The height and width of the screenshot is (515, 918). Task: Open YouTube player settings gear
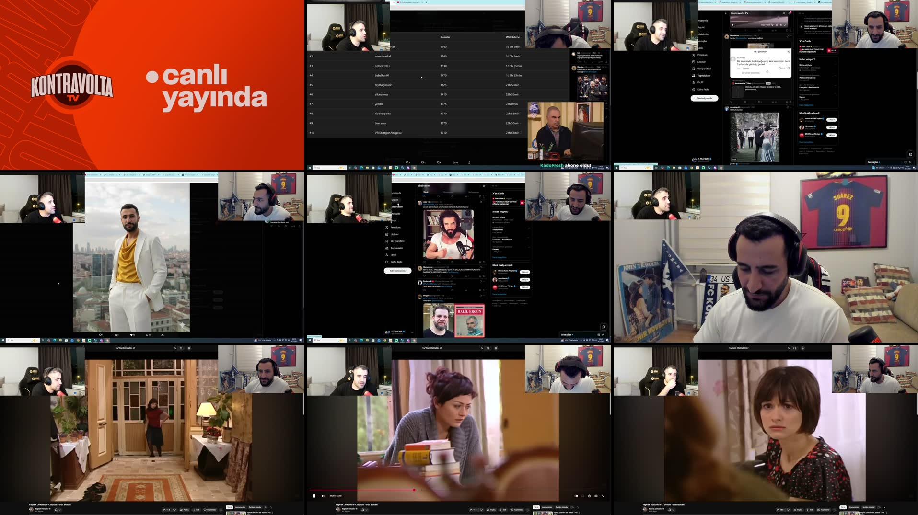click(x=589, y=495)
